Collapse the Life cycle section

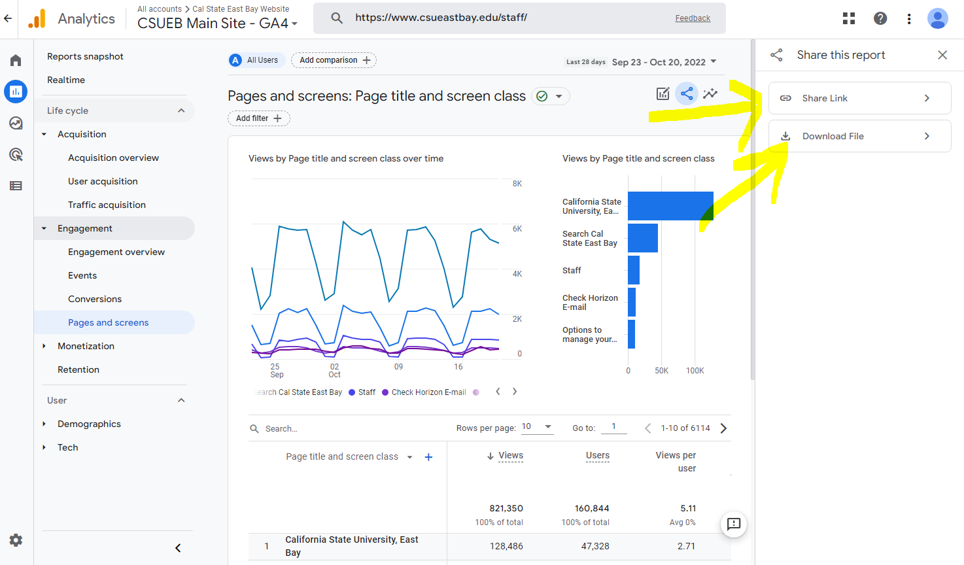181,111
